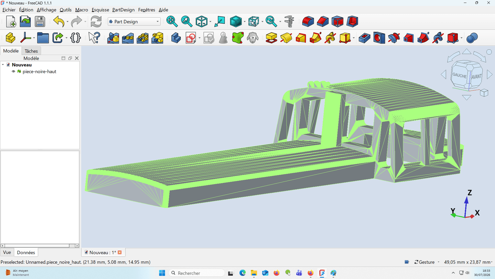495x279 pixels.
Task: Open the Boolean operation tool
Action: [472, 38]
